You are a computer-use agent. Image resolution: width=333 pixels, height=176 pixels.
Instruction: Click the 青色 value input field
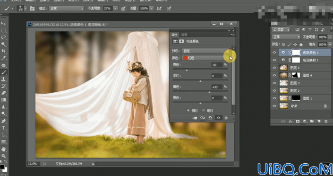[217, 65]
